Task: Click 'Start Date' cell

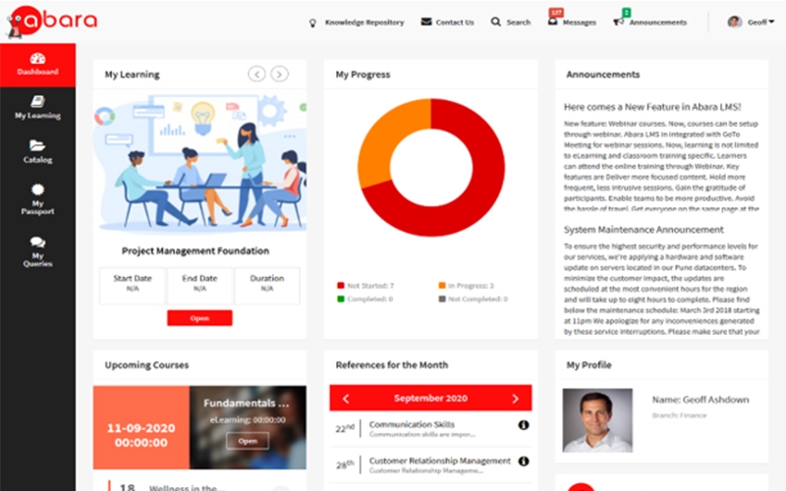Action: pyautogui.click(x=133, y=286)
